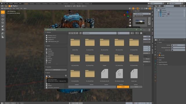Switch to rendered viewport shading

150,8
